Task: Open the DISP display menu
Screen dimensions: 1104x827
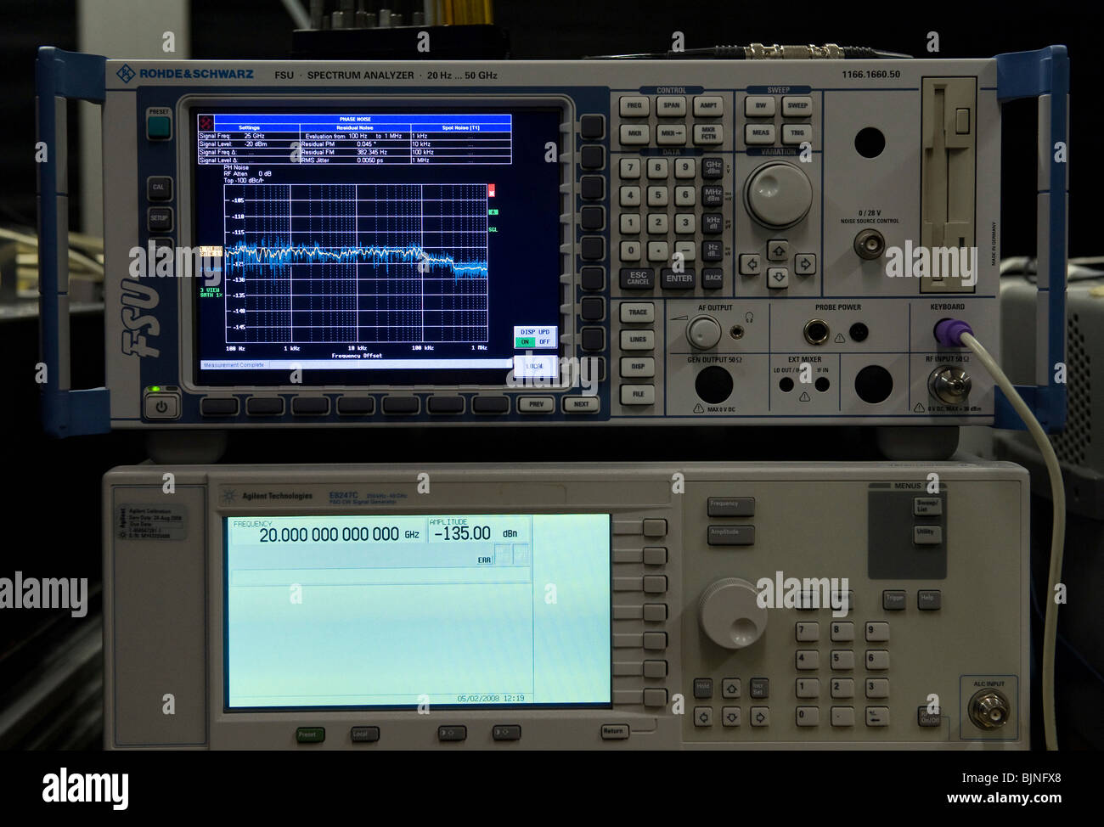Action: [x=637, y=367]
